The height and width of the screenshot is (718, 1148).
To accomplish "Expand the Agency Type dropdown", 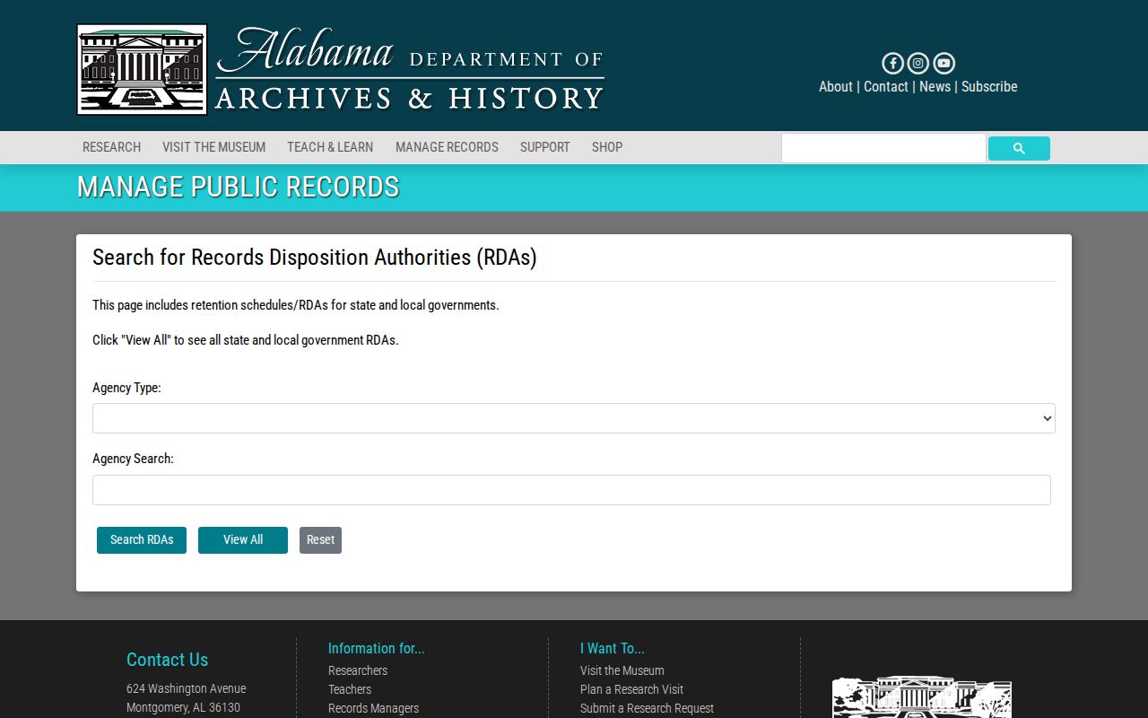I will coord(574,418).
